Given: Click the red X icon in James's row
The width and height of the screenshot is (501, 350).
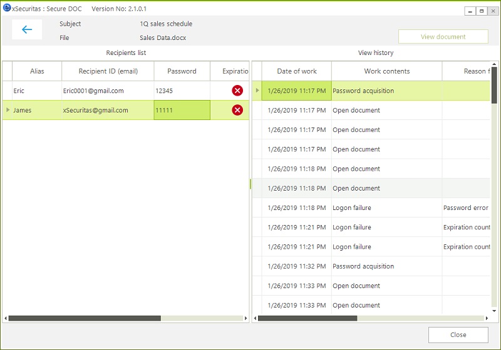Looking at the screenshot, I should tap(237, 110).
